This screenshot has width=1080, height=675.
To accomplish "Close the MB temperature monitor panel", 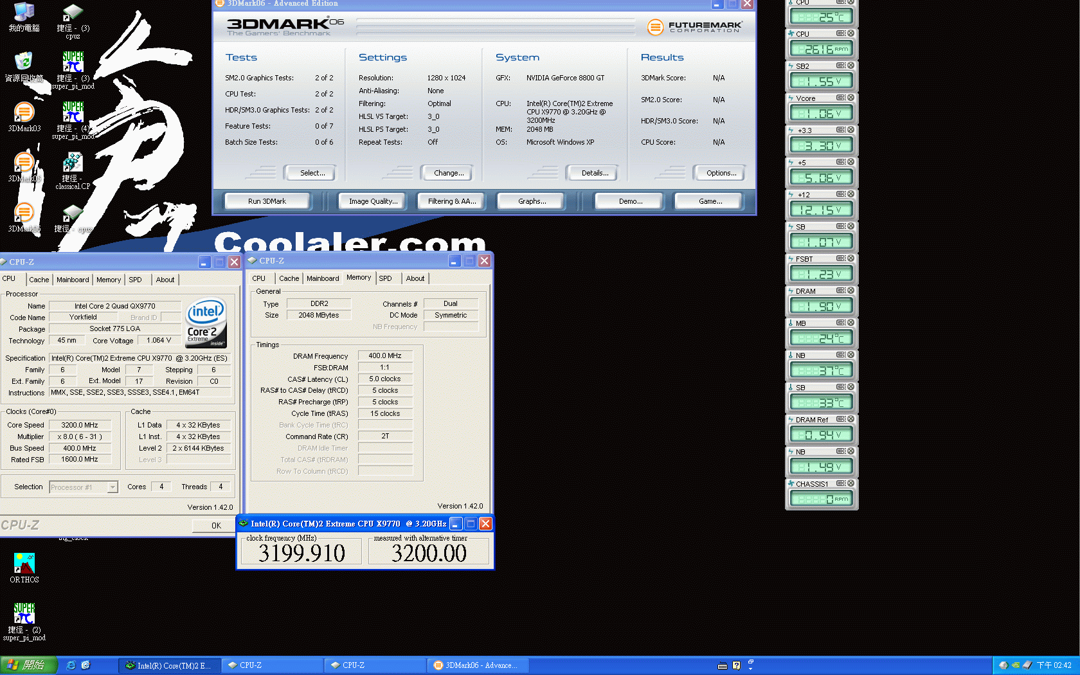I will (x=851, y=323).
